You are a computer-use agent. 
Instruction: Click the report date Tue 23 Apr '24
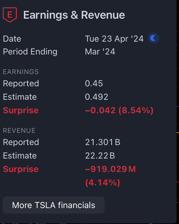tap(114, 39)
